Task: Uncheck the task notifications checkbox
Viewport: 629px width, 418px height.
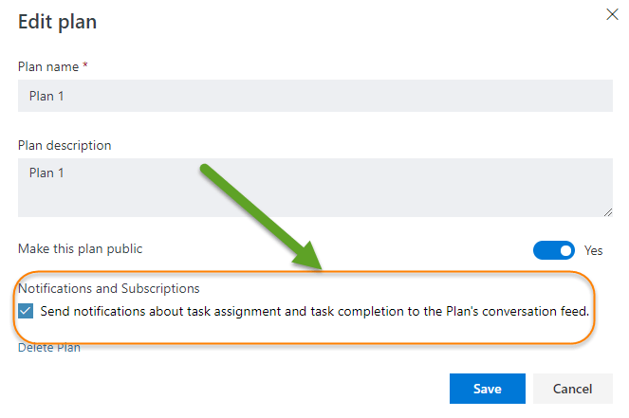Action: coord(27,310)
